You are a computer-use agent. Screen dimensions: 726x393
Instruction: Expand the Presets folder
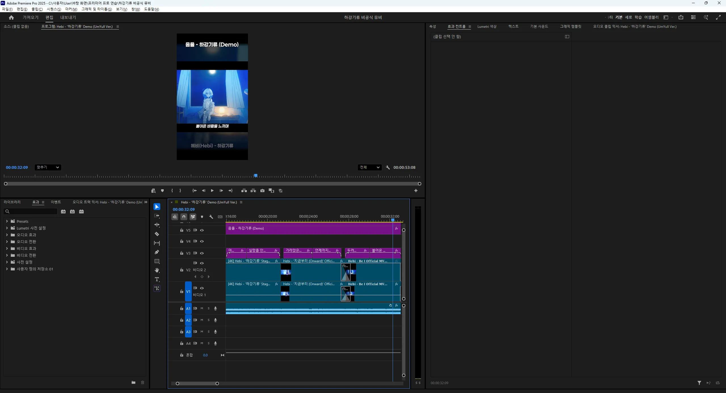pyautogui.click(x=7, y=221)
